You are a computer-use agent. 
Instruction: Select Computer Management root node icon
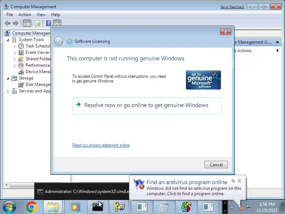[7, 33]
